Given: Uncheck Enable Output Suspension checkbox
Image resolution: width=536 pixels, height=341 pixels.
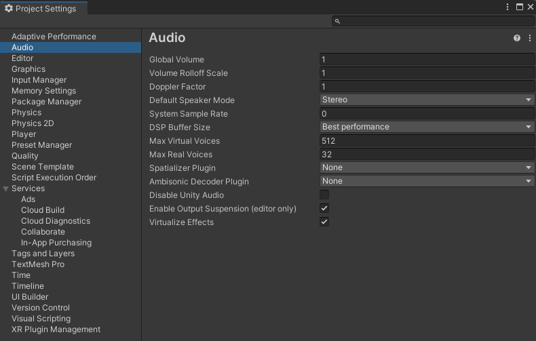Looking at the screenshot, I should (324, 208).
